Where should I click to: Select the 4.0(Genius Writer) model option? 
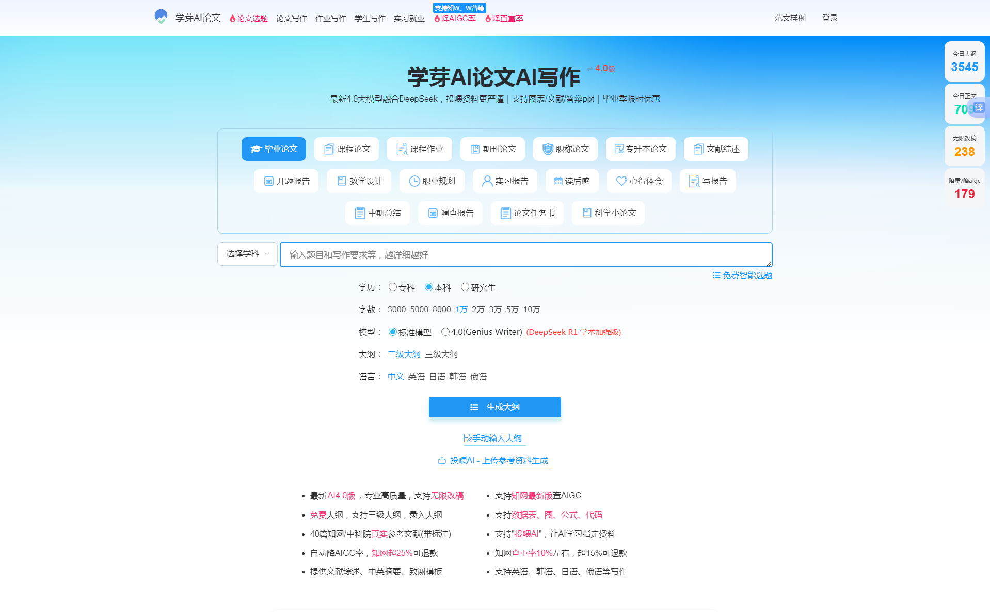445,332
